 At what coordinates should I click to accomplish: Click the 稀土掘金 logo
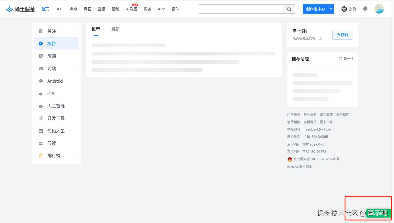tap(20, 9)
